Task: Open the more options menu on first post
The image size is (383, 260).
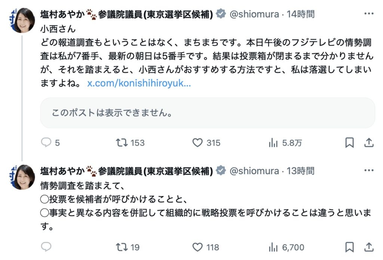Action: click(x=369, y=14)
